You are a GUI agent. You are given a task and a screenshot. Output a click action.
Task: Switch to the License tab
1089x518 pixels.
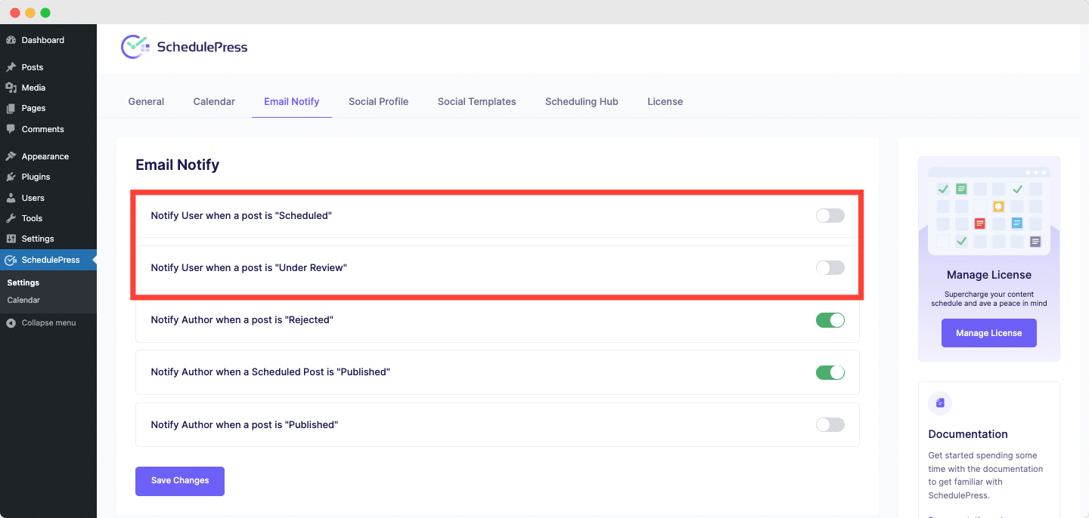(x=665, y=101)
